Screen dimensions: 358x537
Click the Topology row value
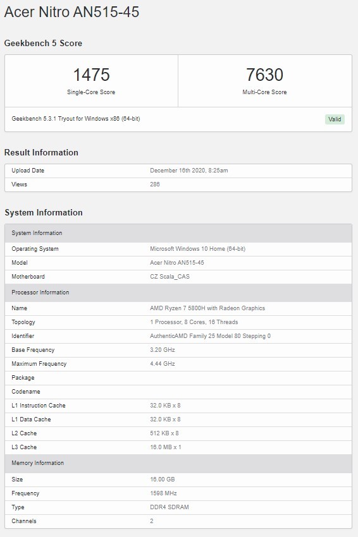(x=194, y=322)
